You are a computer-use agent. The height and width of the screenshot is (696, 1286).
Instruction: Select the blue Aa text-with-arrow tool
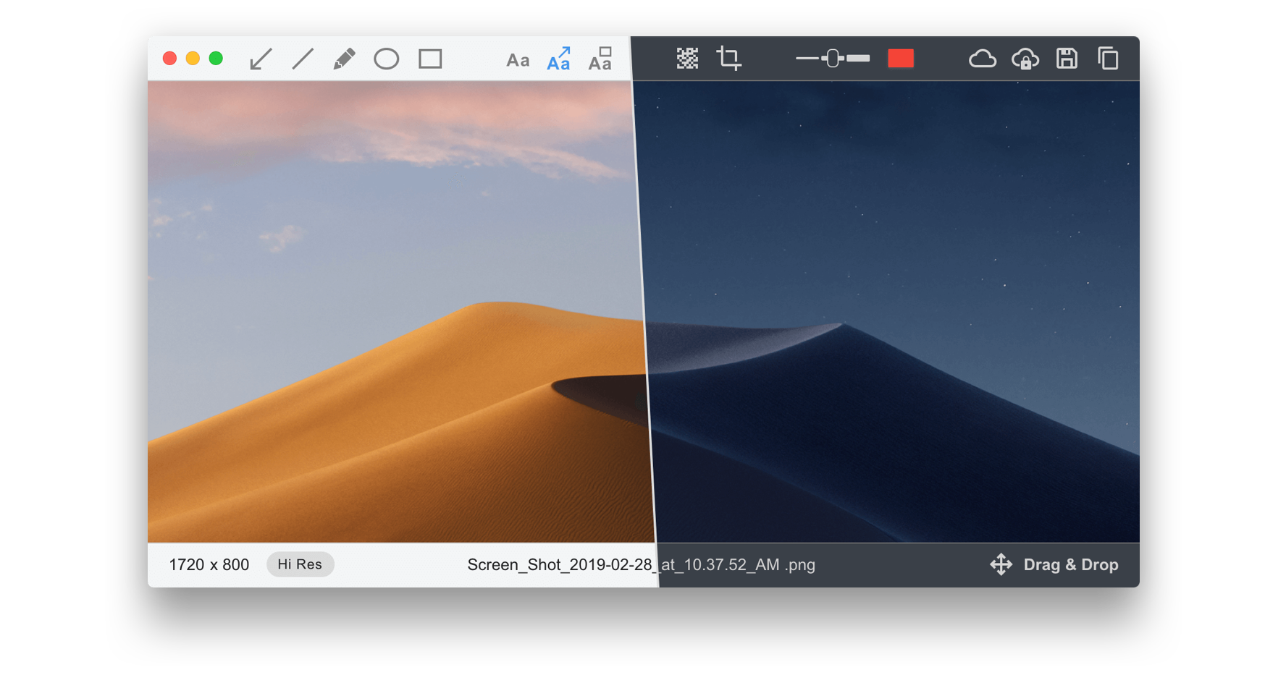559,59
